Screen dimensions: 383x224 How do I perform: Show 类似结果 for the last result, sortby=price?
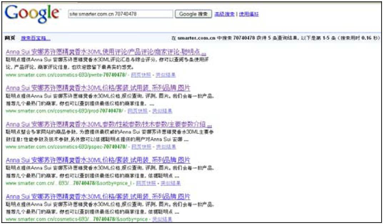162,219
